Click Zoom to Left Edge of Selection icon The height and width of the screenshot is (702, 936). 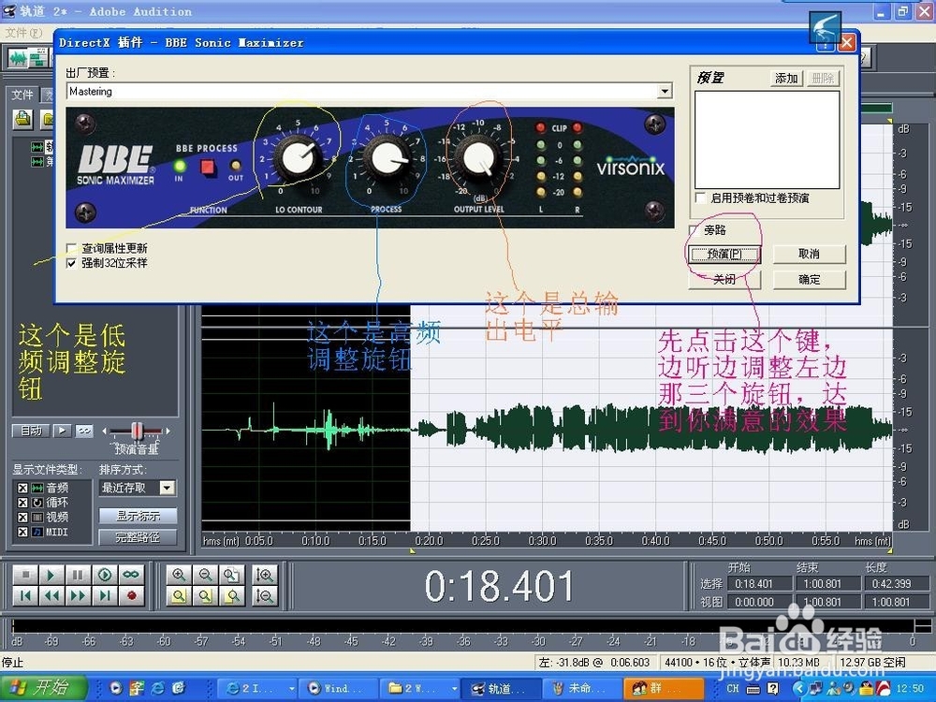pyautogui.click(x=205, y=595)
